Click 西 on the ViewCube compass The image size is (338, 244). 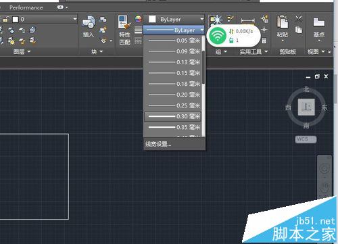288,107
